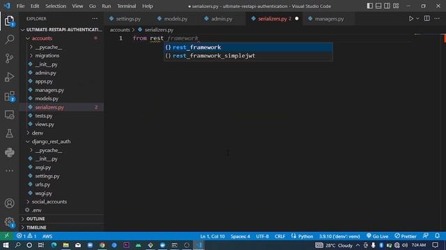Toggle the primary side bar
Image resolution: width=446 pixels, height=250 pixels.
coord(369,6)
